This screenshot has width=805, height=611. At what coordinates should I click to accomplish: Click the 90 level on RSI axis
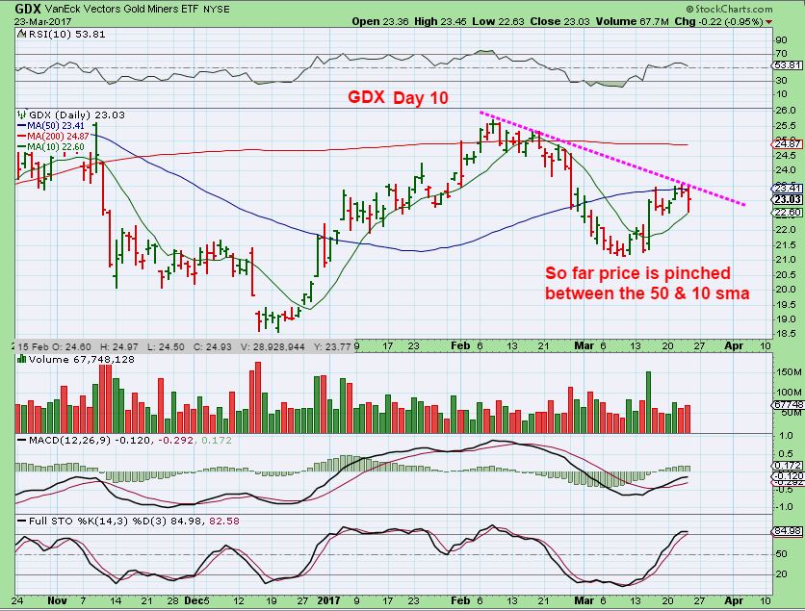pos(782,40)
